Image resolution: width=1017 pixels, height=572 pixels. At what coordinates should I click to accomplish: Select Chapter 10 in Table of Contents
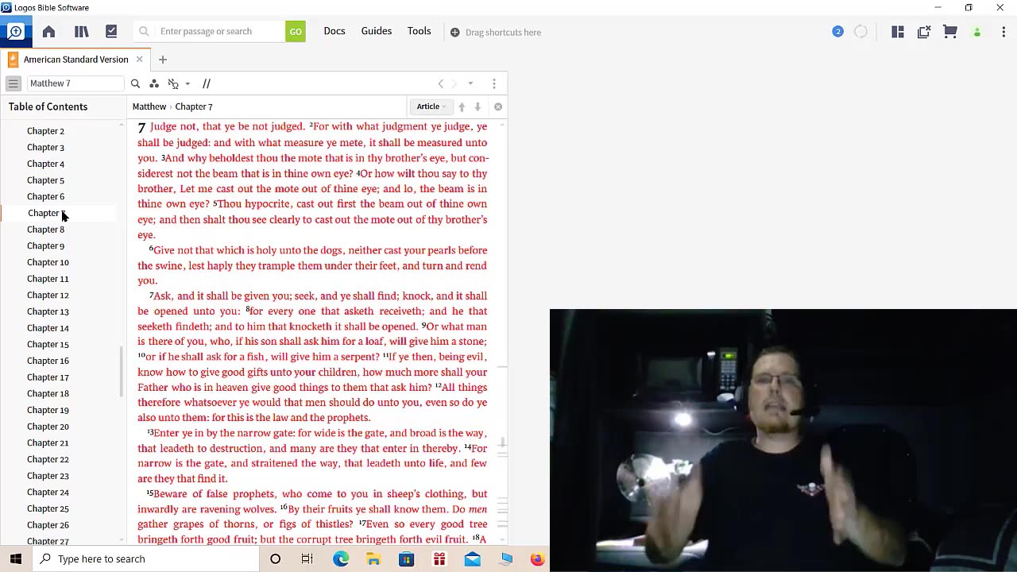pos(48,262)
